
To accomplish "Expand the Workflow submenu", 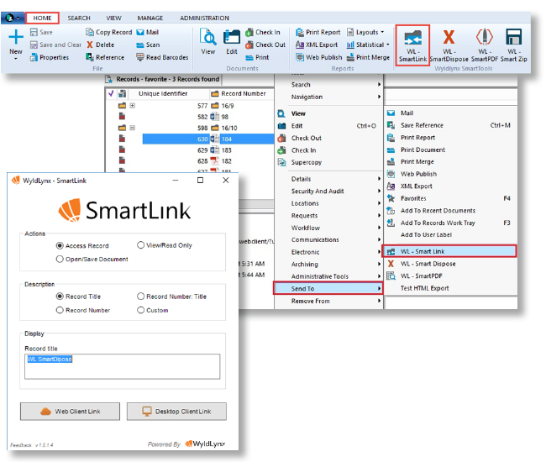I will pyautogui.click(x=329, y=228).
